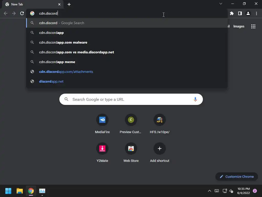Select 'cdn.discord - Google Search' suggestion
This screenshot has height=197, width=262.
[x=127, y=23]
